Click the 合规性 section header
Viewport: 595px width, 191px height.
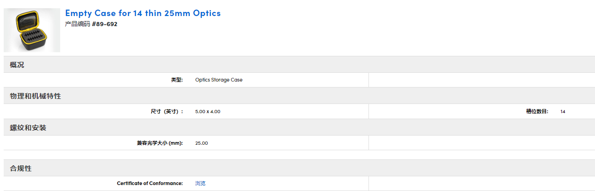[21, 168]
